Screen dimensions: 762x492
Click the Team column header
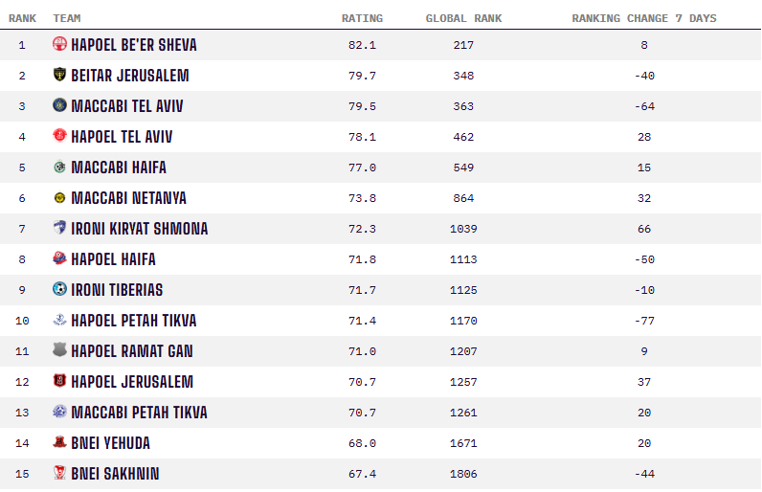pyautogui.click(x=67, y=18)
